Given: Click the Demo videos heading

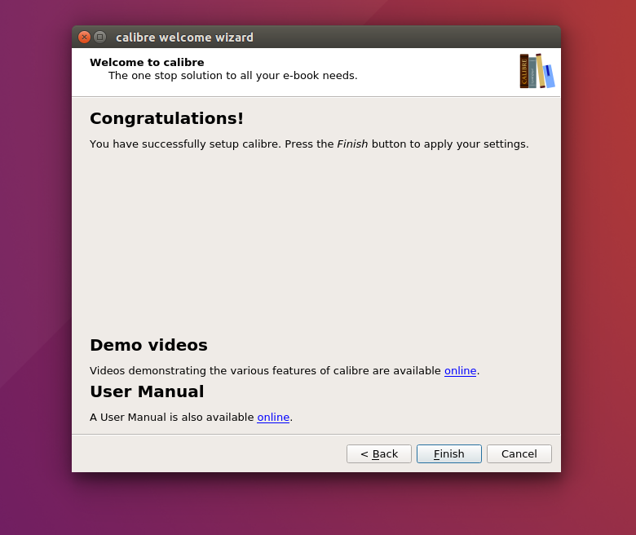Looking at the screenshot, I should coord(148,345).
